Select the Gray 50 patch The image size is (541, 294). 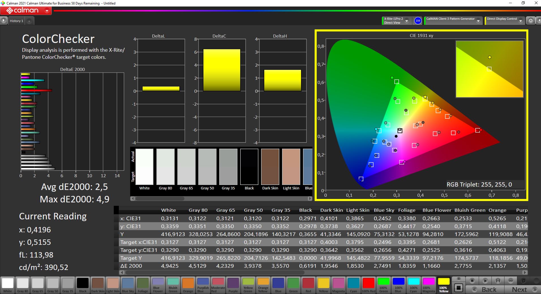click(53, 285)
